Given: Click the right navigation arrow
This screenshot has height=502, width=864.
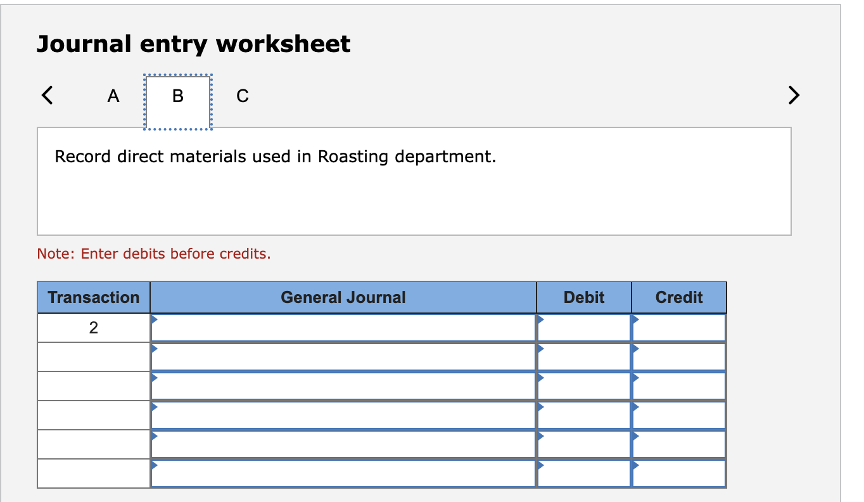Looking at the screenshot, I should [793, 95].
